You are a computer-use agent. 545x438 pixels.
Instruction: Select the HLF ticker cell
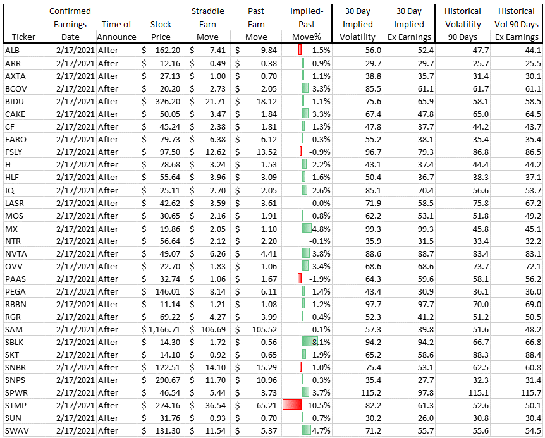tap(23, 177)
